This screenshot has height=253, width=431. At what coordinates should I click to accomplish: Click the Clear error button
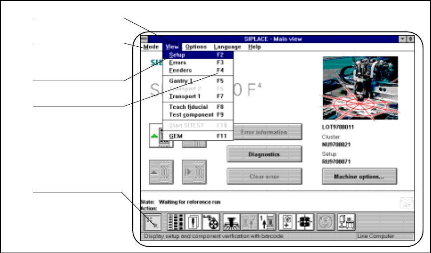(264, 176)
